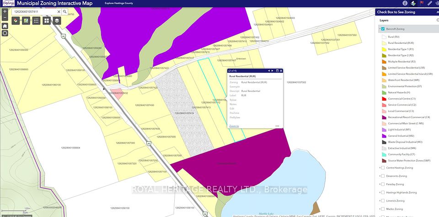The width and height of the screenshot is (439, 217).
Task: Select Commercial Centre (C1) legend swatch
Action: click(x=384, y=99)
